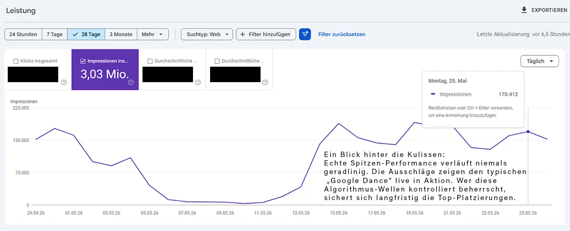The height and width of the screenshot is (231, 570).
Task: Open help icon on last Durchschnittliche card
Action: click(265, 82)
